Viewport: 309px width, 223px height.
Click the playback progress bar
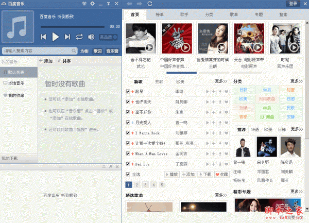(x=73, y=27)
